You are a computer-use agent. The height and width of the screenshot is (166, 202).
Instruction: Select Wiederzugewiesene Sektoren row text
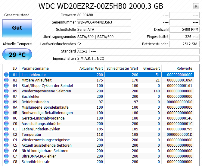(x=46, y=91)
